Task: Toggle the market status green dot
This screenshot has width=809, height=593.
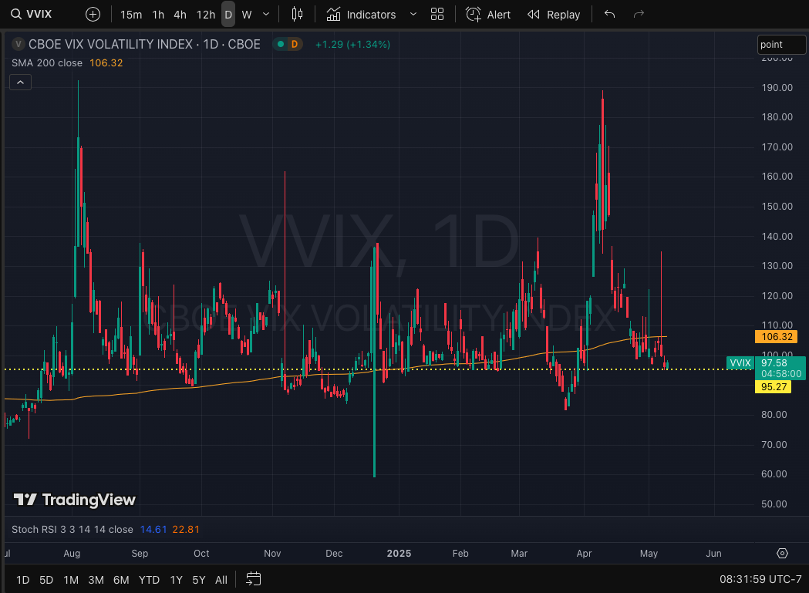Action: click(x=281, y=45)
